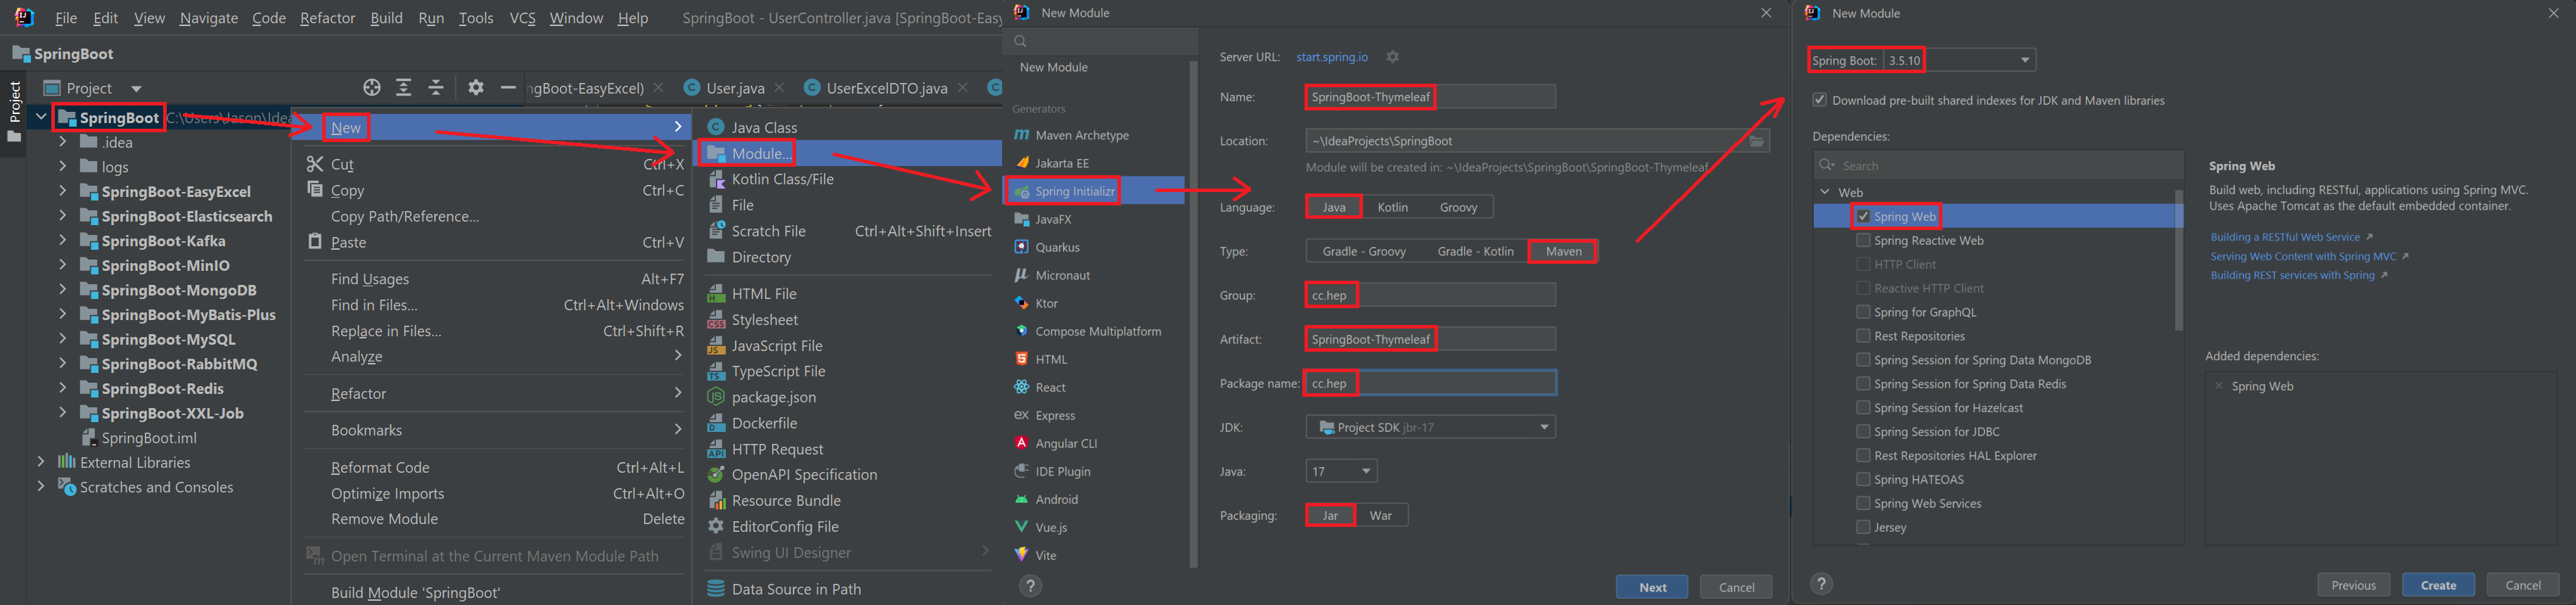Click the Next button
Viewport: 2576px width, 605px height.
[x=1651, y=587]
